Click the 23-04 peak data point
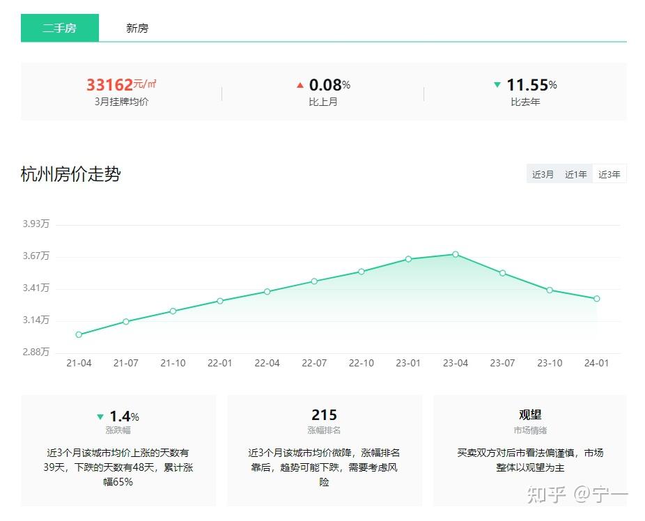 pos(456,254)
